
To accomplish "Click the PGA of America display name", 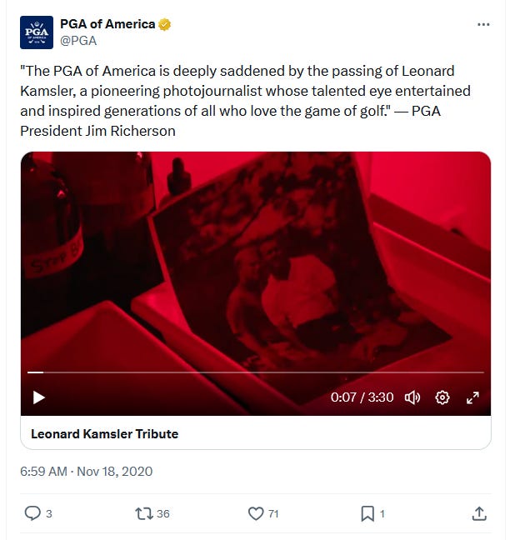I will point(107,24).
